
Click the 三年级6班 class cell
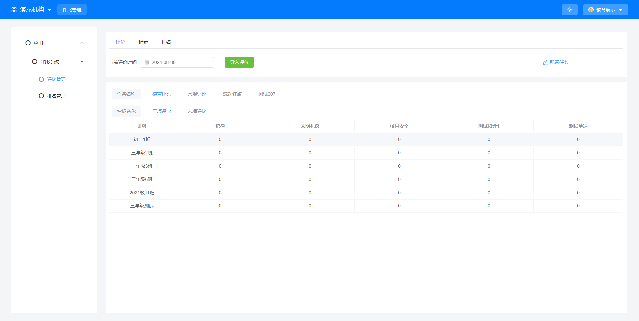point(142,179)
